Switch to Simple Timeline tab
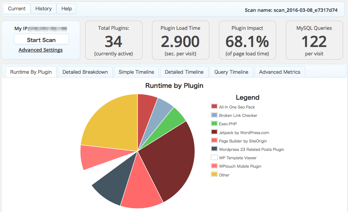 tap(136, 72)
